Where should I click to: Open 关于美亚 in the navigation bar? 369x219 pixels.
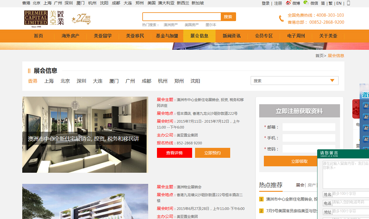click(x=328, y=36)
